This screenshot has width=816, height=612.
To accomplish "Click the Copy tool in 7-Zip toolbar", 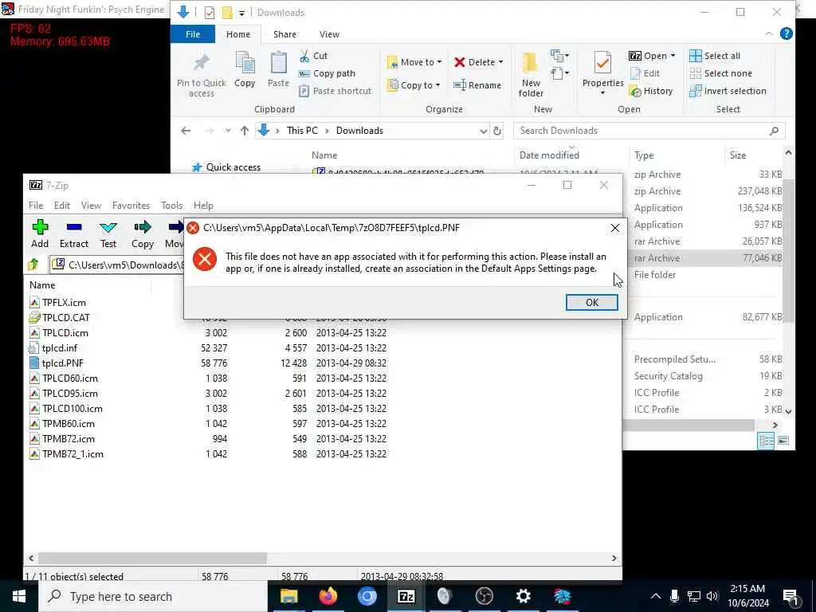I will point(142,233).
